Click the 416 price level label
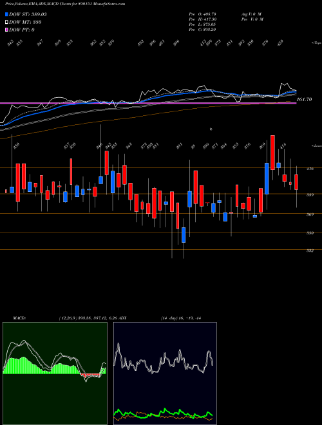This screenshot has width=322, height=425. (x=310, y=169)
